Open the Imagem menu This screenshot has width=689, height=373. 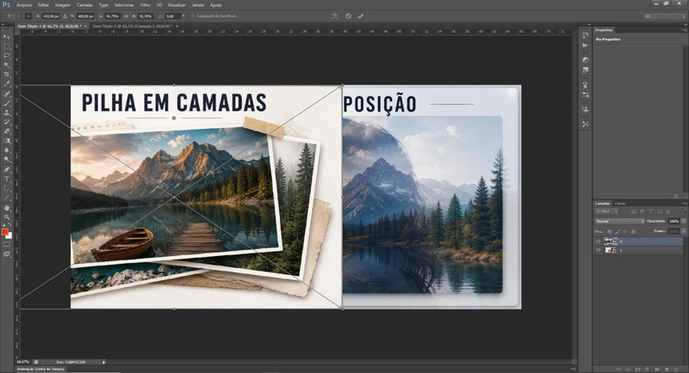(62, 5)
